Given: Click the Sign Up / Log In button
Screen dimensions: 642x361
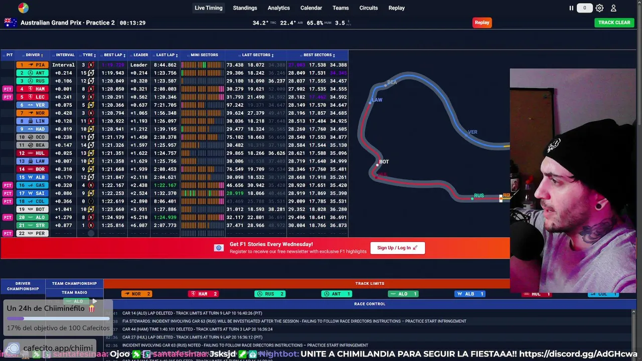Looking at the screenshot, I should point(397,248).
